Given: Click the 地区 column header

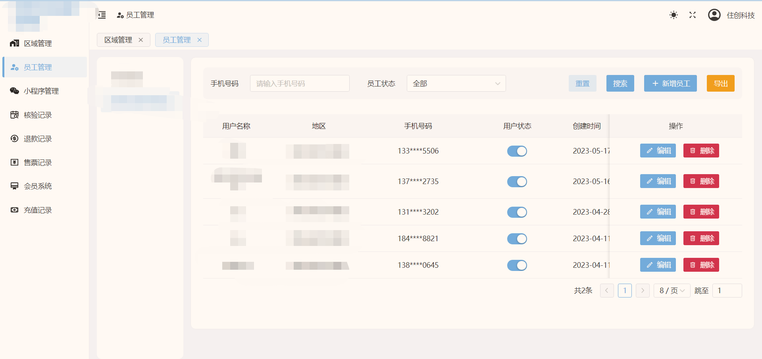Looking at the screenshot, I should (319, 126).
